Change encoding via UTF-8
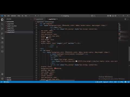 pyautogui.click(x=111, y=82)
